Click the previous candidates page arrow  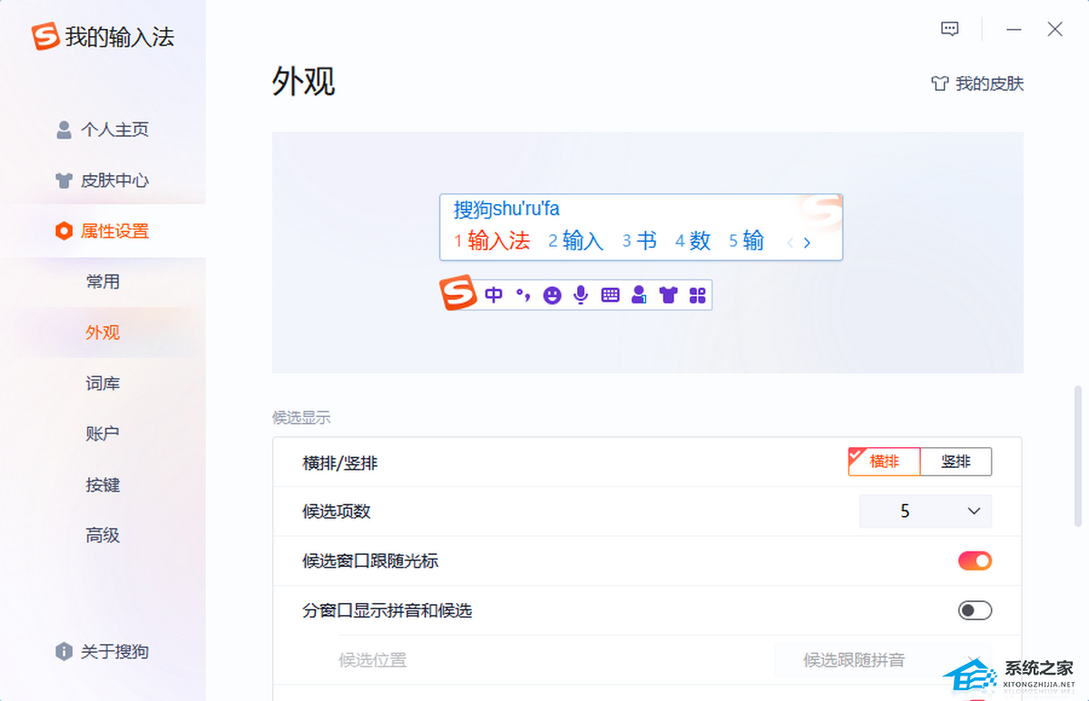pyautogui.click(x=790, y=242)
